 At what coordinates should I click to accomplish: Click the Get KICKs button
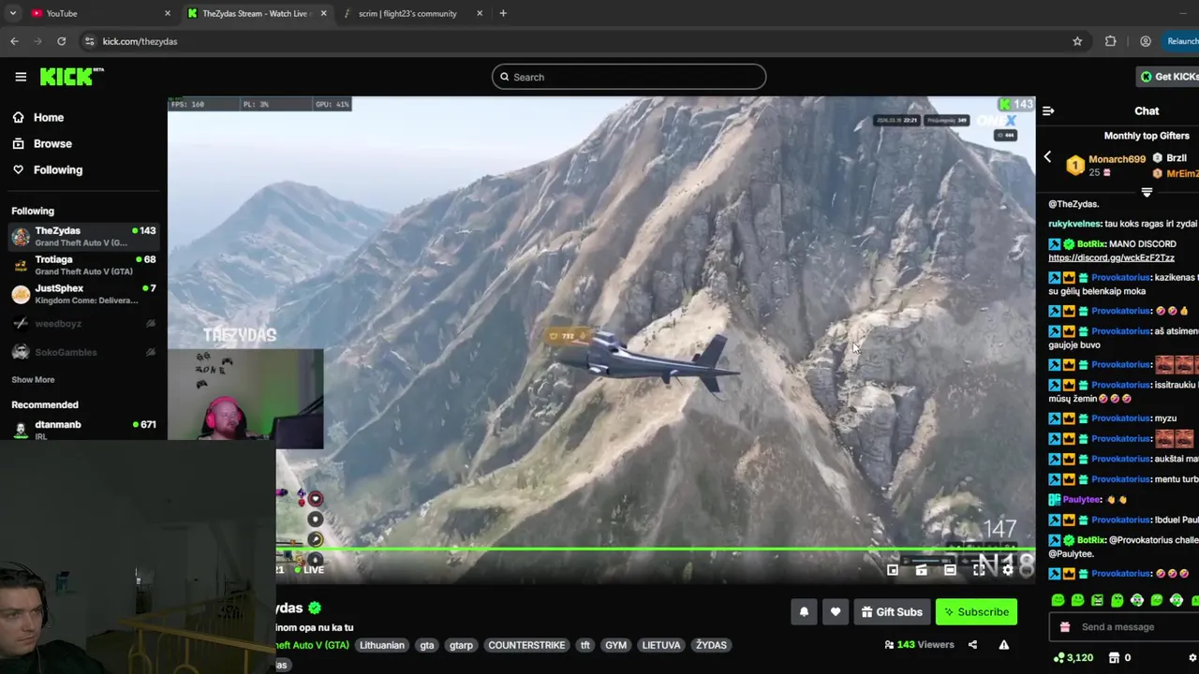(1167, 77)
